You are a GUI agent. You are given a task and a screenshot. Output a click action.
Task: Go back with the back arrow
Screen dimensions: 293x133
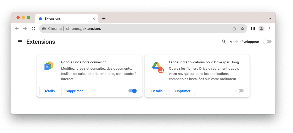pyautogui.click(x=17, y=29)
